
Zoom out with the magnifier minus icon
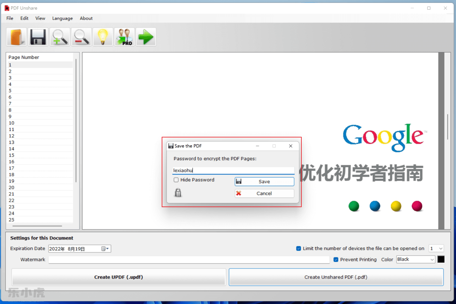tap(82, 37)
